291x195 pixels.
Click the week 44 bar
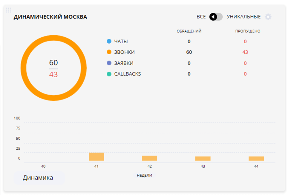256,159
